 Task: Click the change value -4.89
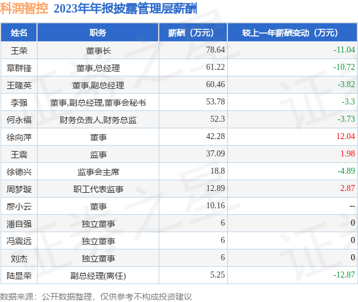346,171
